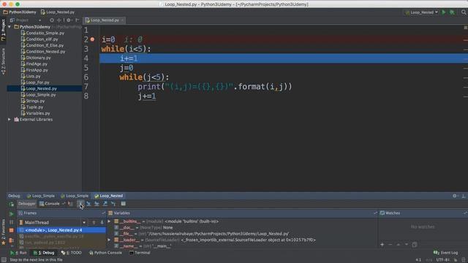
Task: Click the Step Over debugger icon
Action: 80,204
